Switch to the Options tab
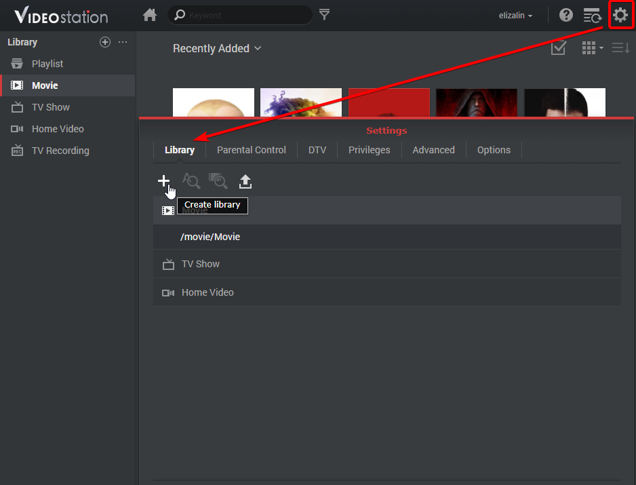Viewport: 636px width, 485px height. [x=494, y=150]
